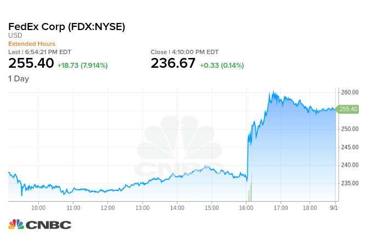Click the 260.00 price axis label
The width and height of the screenshot is (367, 246).
[x=349, y=92]
